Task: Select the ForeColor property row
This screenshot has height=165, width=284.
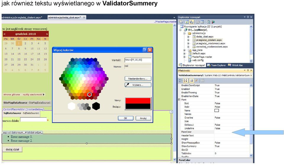Action: pyautogui.click(x=215, y=132)
